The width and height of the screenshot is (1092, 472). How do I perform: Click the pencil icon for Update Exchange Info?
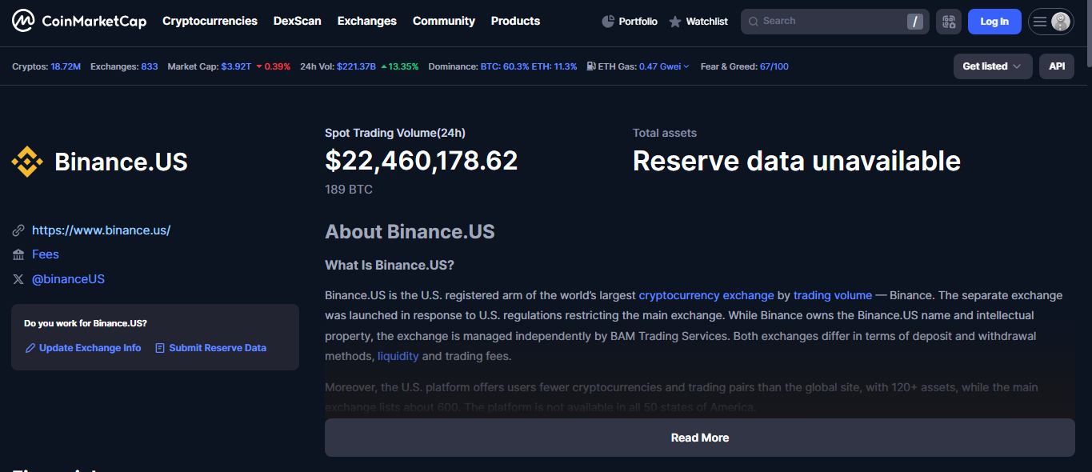click(30, 348)
